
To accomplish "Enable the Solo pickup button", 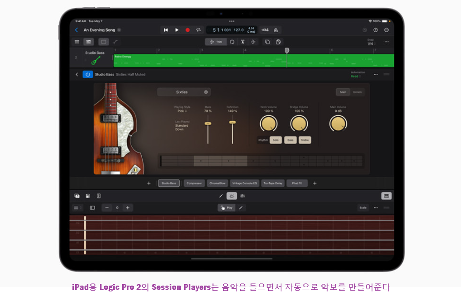I will pyautogui.click(x=275, y=140).
